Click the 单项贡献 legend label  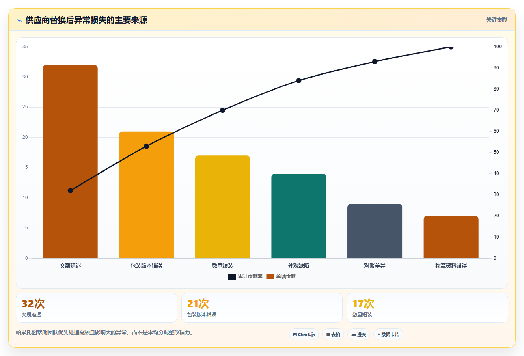pos(286,276)
